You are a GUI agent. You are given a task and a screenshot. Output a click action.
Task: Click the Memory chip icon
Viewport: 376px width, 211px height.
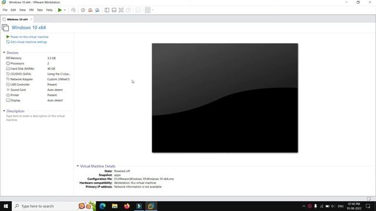tap(8, 58)
